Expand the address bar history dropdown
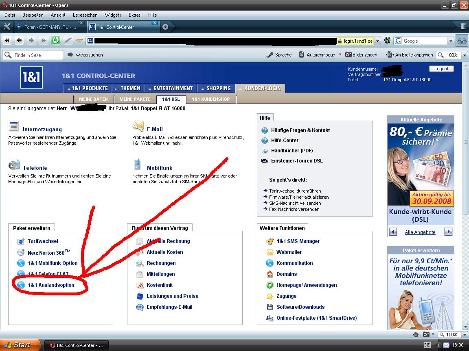Screen dimensions: 469x351 pyautogui.click(x=378, y=41)
